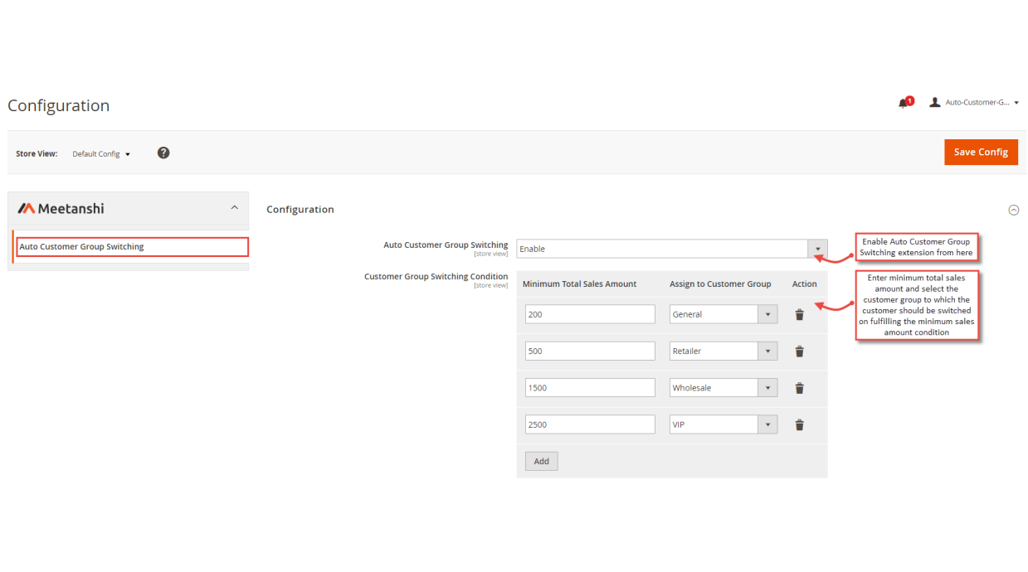Viewport: 1028px width, 572px height.
Task: Click the Customer Group Switching Condition label
Action: 436,277
